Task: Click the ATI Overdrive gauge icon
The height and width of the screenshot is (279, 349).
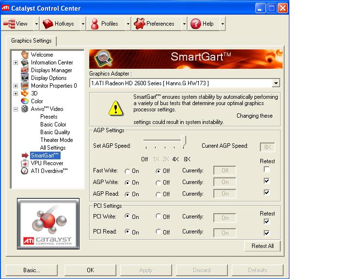Action: 25,171
